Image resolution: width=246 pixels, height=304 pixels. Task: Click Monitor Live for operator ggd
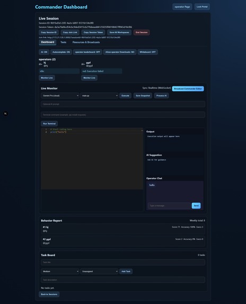89,78
